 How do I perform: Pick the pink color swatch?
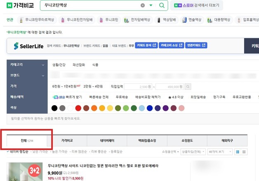181,108
